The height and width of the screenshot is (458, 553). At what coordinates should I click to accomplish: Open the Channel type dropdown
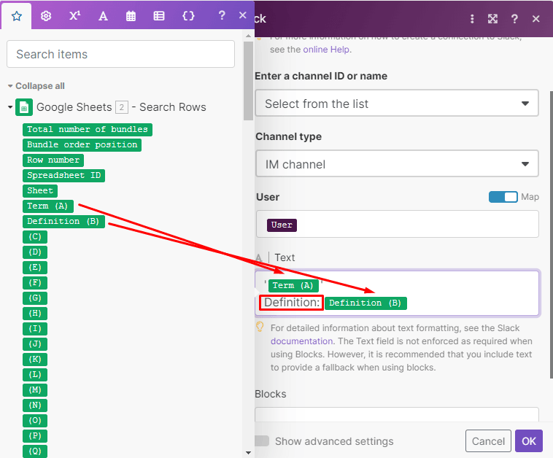[397, 164]
